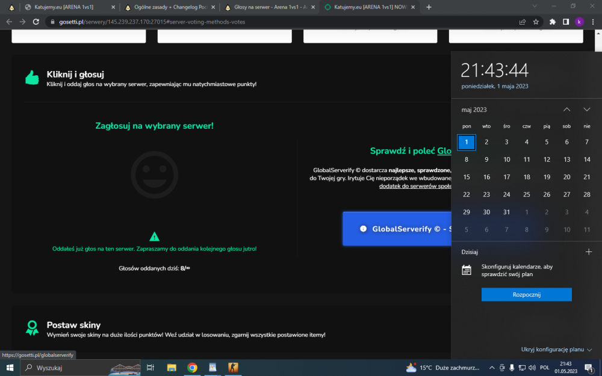Open Chrome side panel icon

(x=566, y=22)
